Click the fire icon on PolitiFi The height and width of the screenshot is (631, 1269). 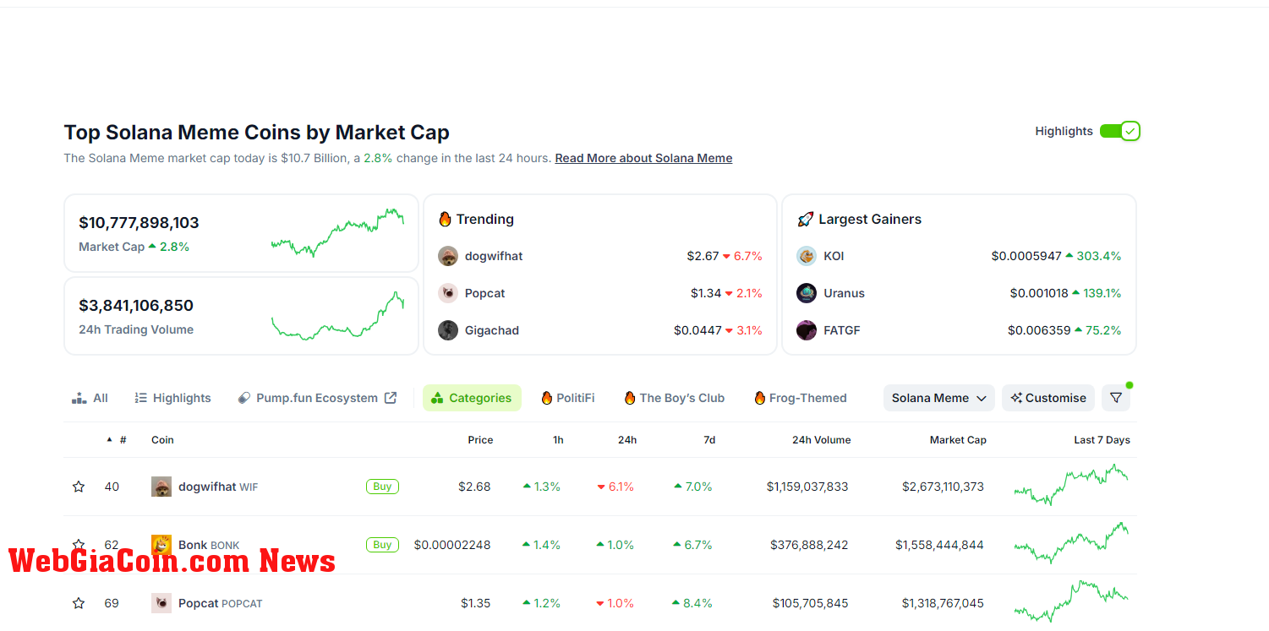coord(547,398)
